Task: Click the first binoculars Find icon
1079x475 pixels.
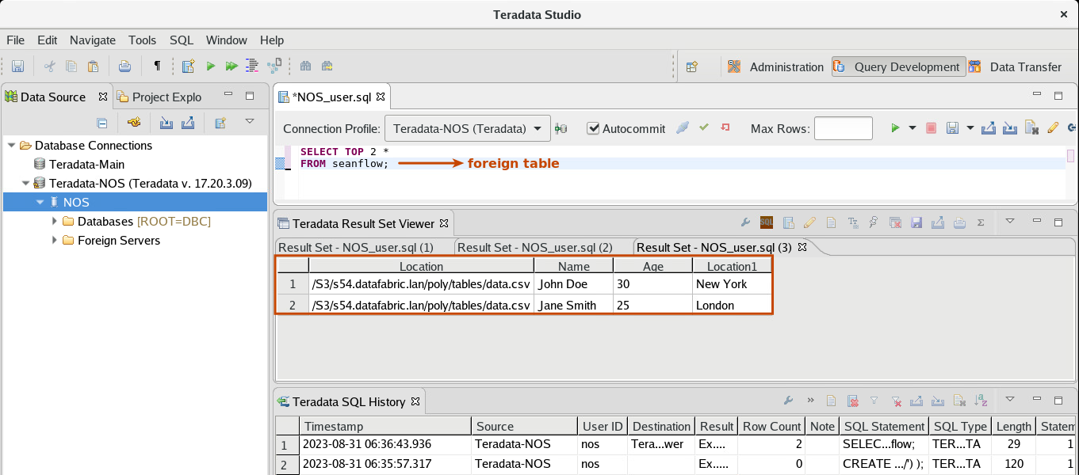Action: pos(305,66)
